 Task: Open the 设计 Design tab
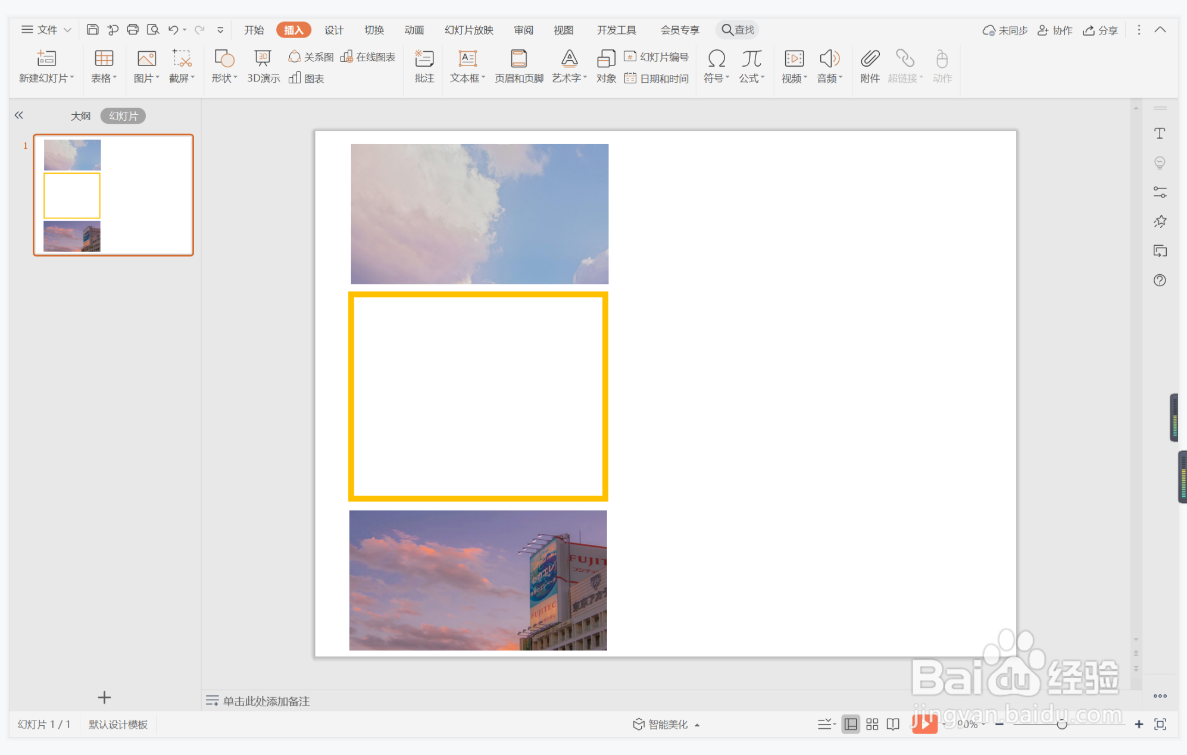tap(333, 30)
